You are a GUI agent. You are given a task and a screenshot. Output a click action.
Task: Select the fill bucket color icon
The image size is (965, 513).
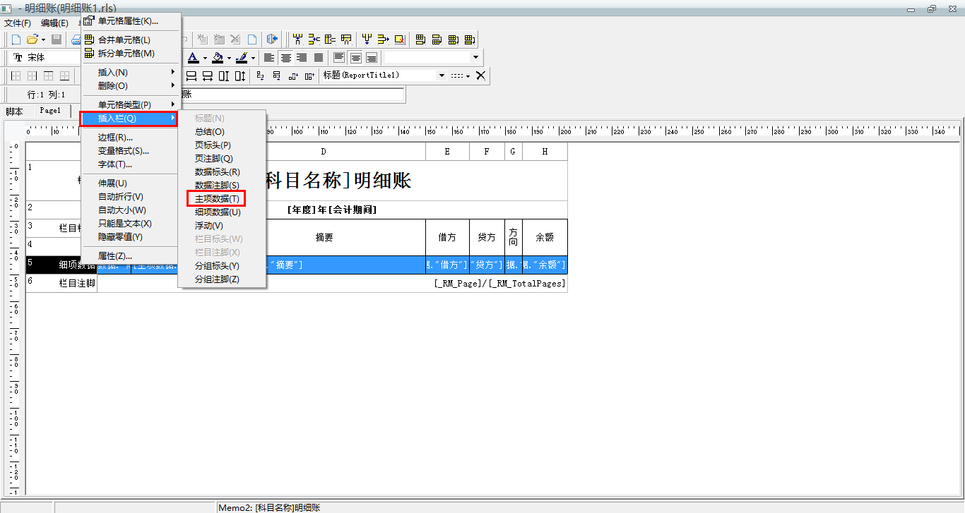point(218,58)
